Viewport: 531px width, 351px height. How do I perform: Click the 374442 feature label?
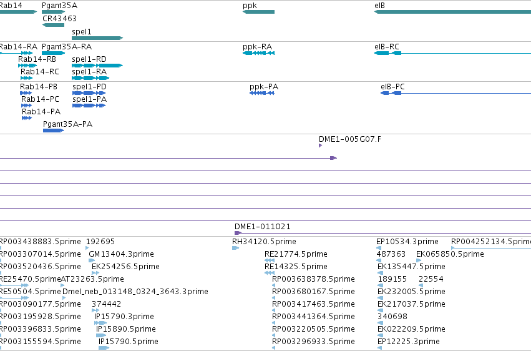(x=106, y=304)
